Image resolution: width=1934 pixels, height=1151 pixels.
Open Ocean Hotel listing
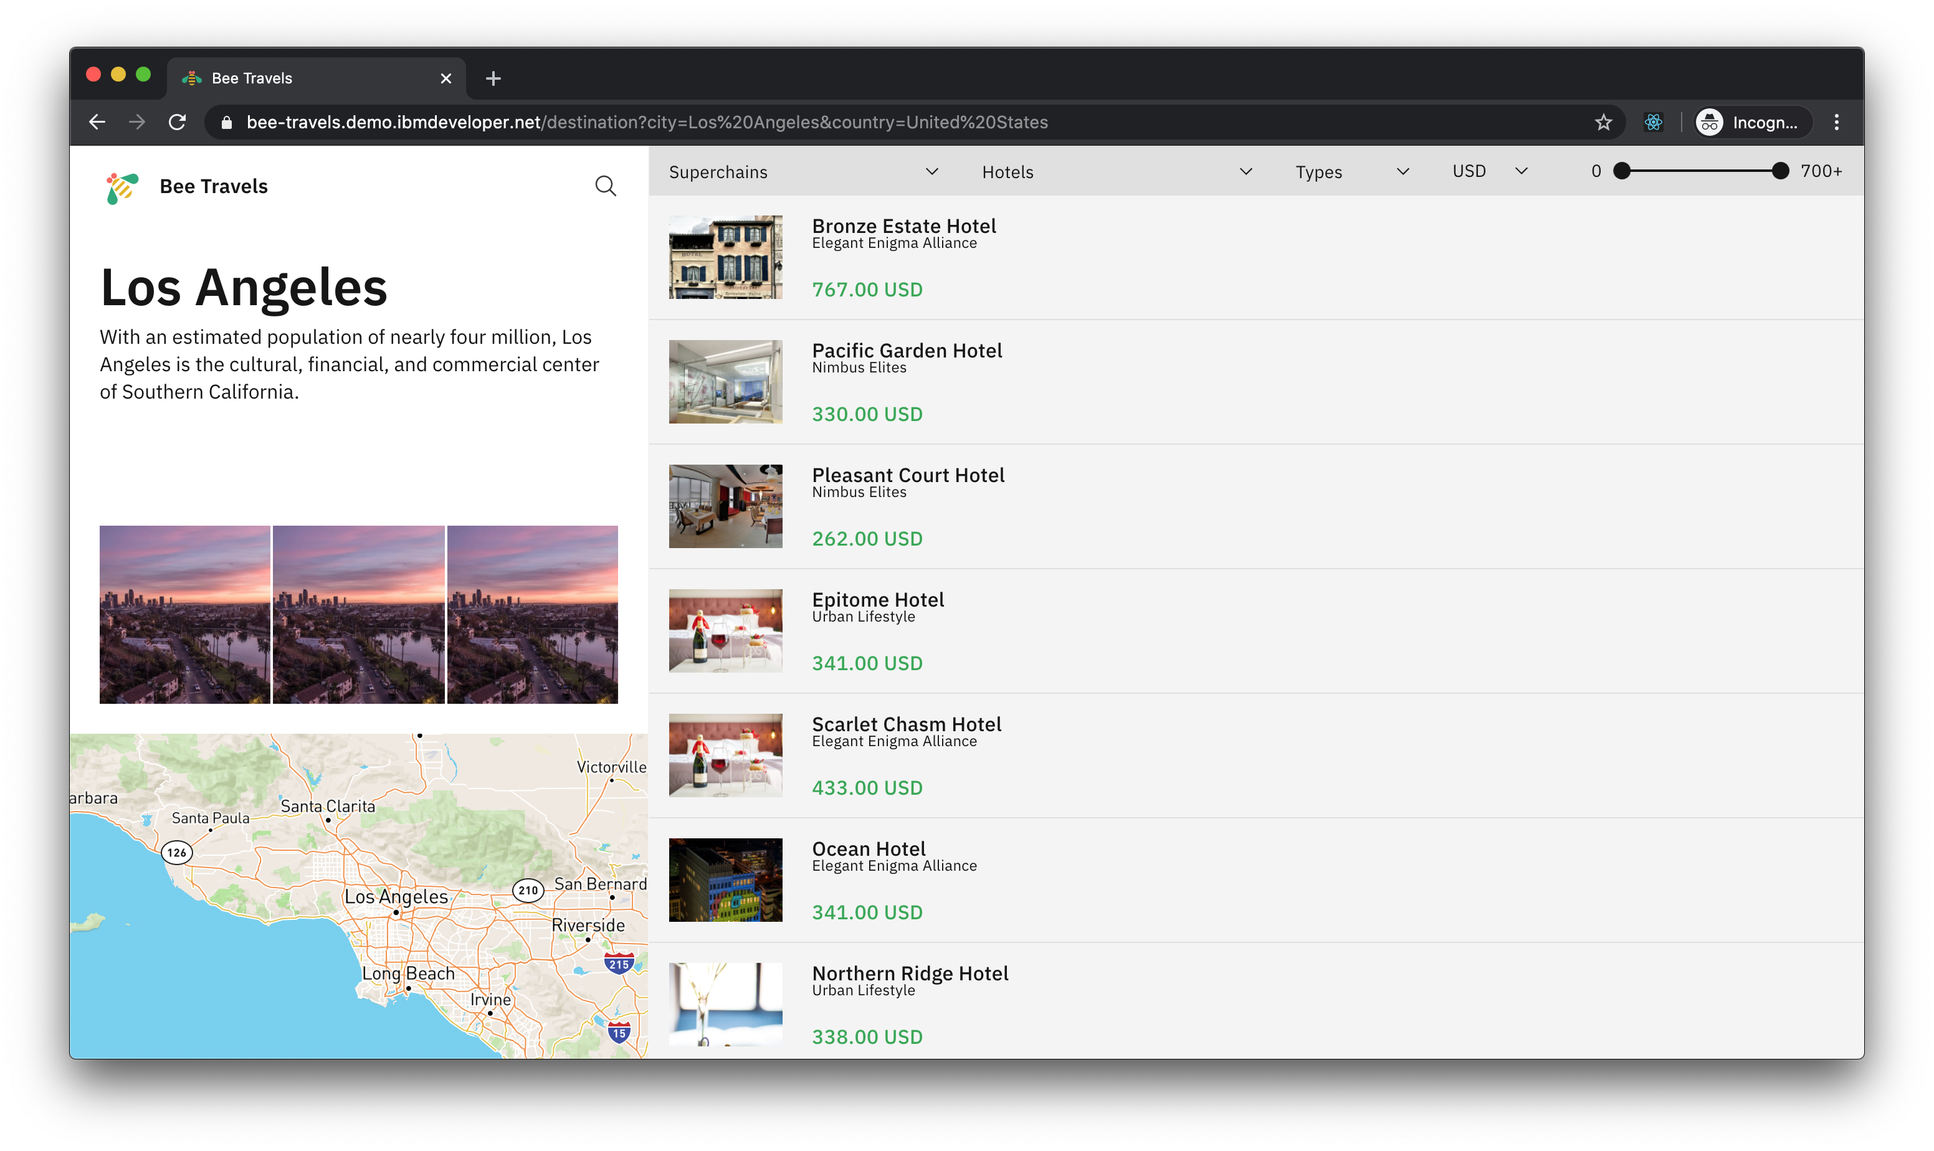coord(868,848)
